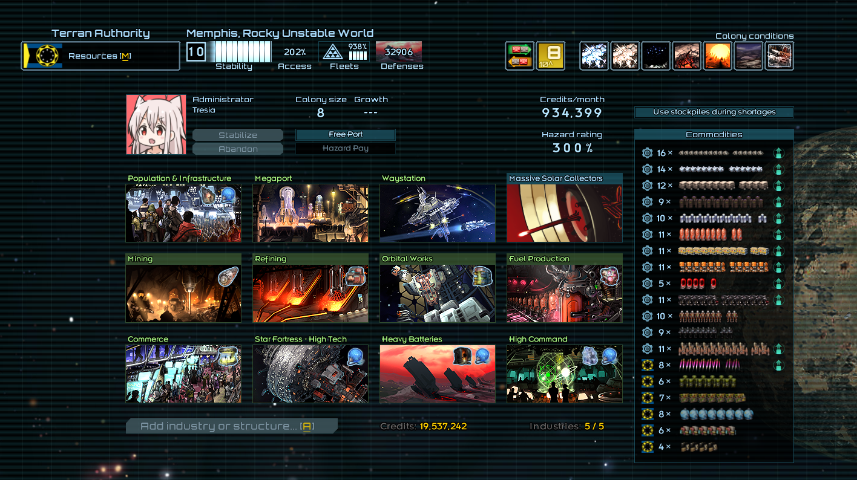Select the orange sun colony condition icon
Viewport: 857px width, 480px height.
(x=718, y=56)
